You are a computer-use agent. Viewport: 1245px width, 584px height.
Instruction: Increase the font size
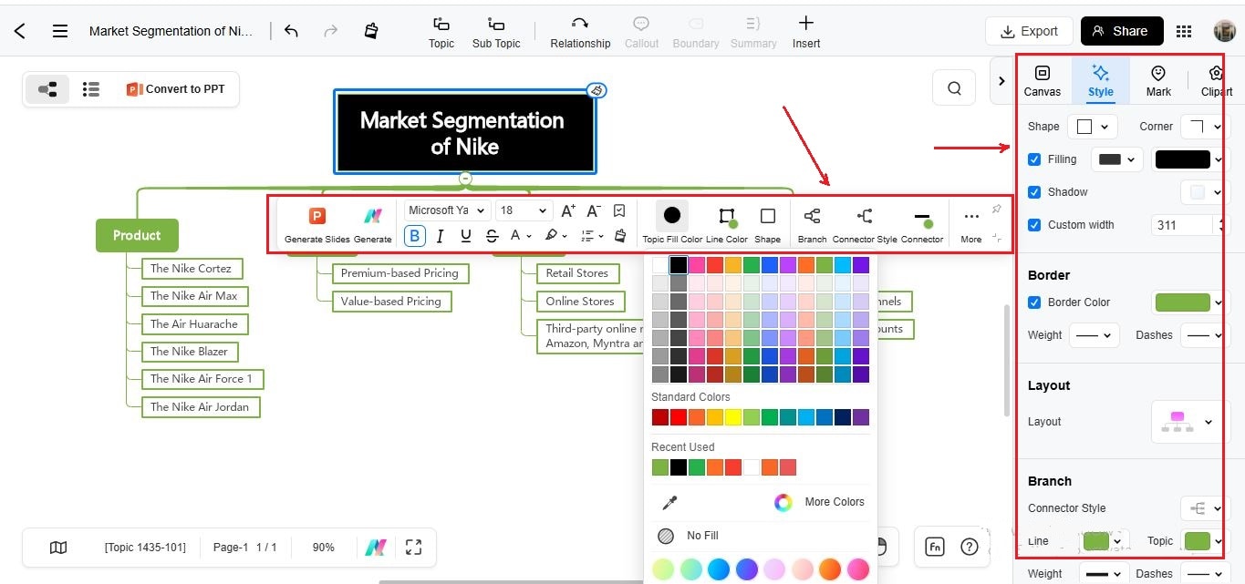click(567, 210)
